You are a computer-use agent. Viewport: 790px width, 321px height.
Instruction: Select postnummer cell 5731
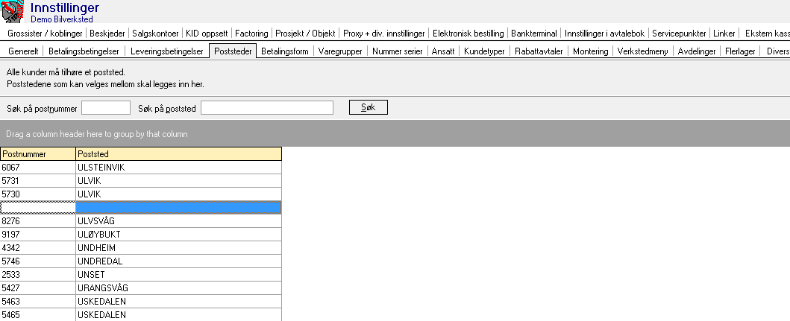[38, 181]
